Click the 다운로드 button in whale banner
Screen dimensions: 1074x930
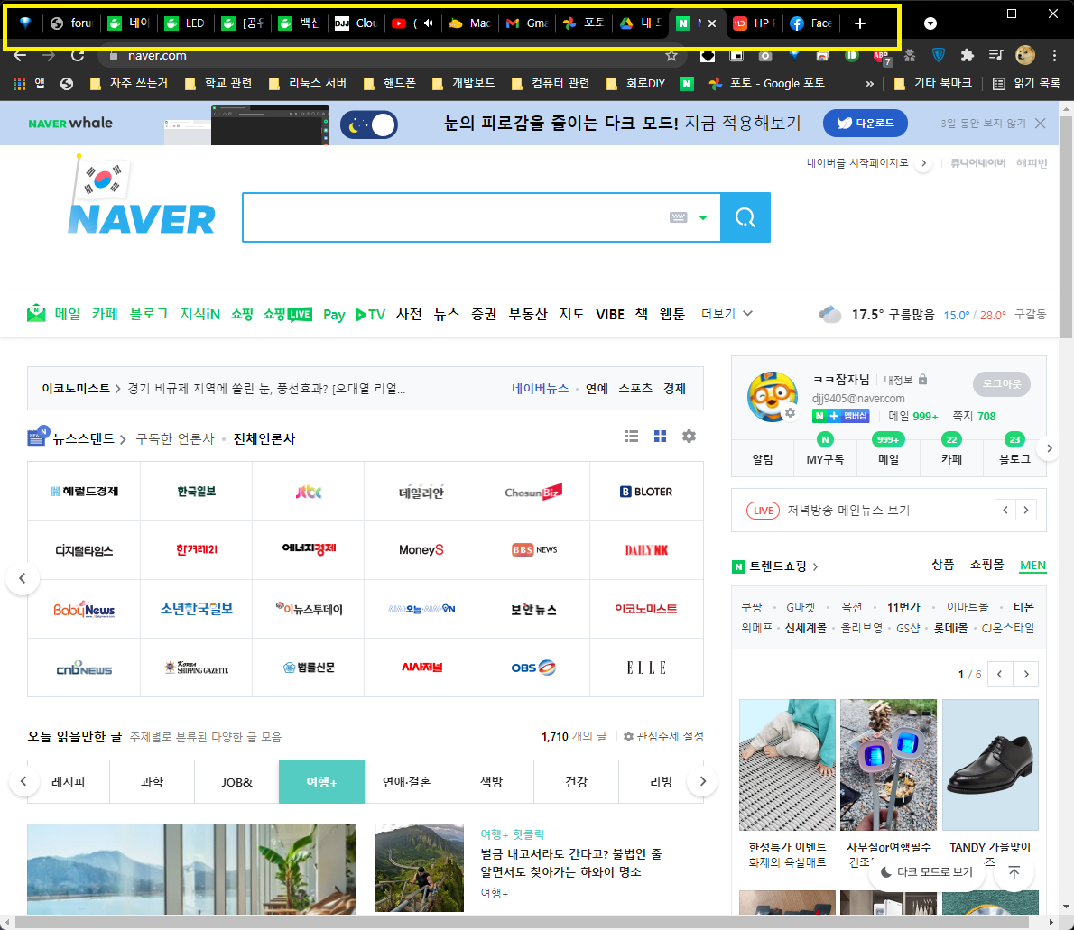866,124
